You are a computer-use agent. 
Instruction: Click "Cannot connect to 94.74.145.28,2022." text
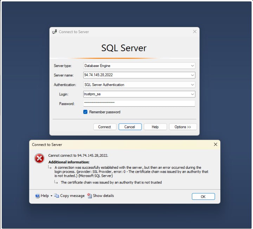tap(78, 155)
